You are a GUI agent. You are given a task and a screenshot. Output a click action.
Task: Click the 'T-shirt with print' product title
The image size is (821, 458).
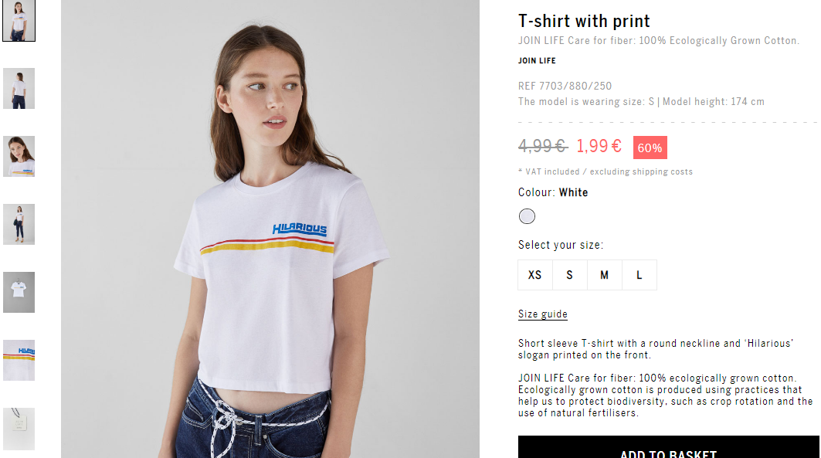(584, 21)
